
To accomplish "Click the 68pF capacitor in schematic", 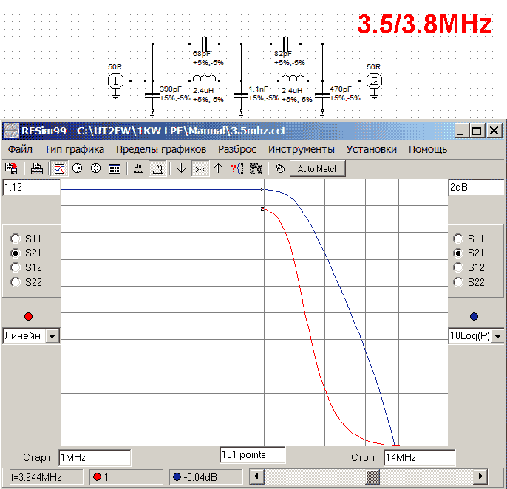I will click(204, 44).
